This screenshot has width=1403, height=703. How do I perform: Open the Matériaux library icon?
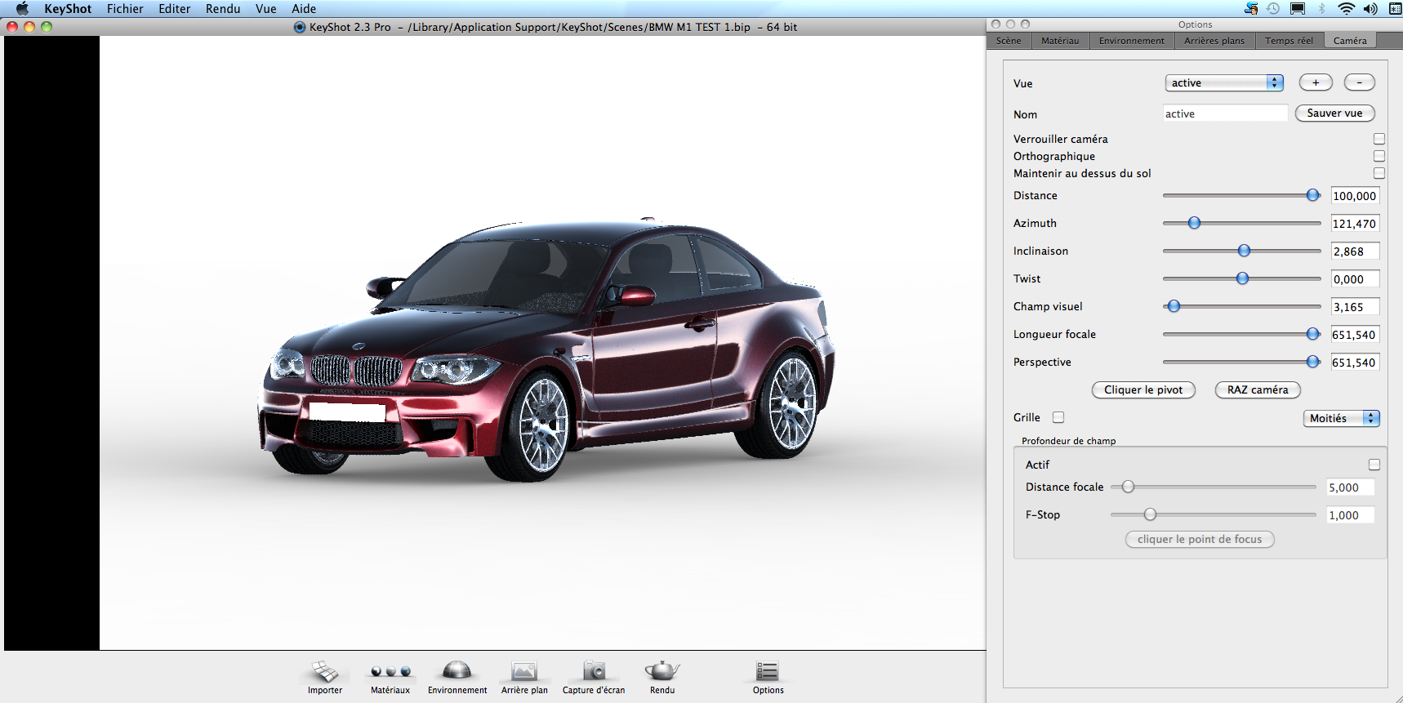pos(390,672)
